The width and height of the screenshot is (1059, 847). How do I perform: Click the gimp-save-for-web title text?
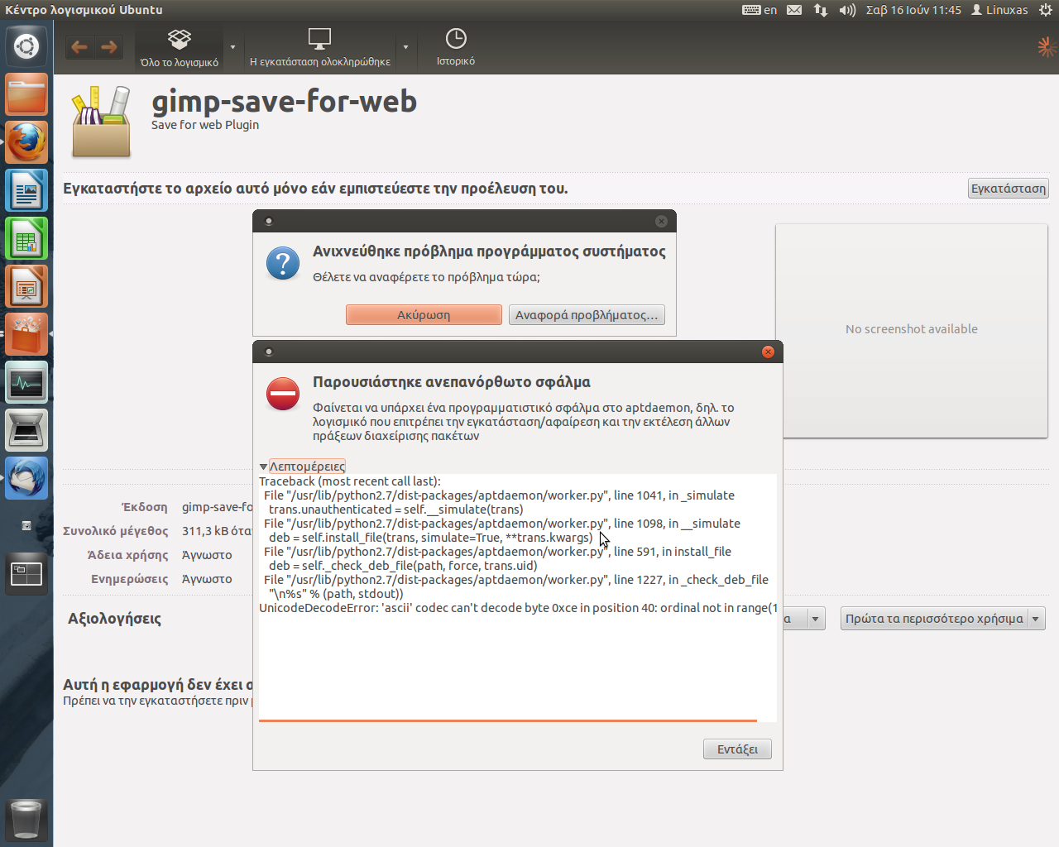[284, 101]
